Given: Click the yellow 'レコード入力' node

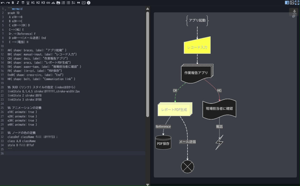Looking at the screenshot, I should (197, 46).
